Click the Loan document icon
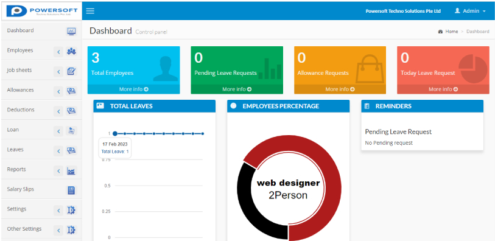 [x=71, y=131]
